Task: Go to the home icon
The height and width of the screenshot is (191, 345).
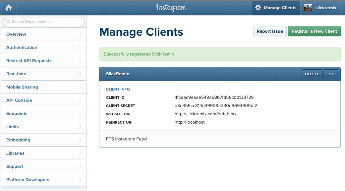Action: [9, 8]
